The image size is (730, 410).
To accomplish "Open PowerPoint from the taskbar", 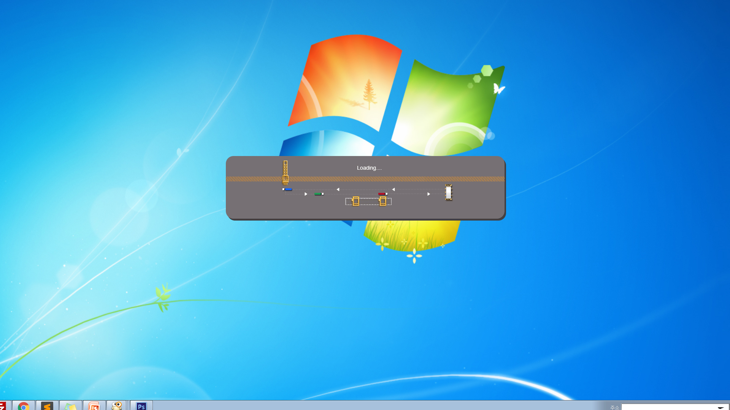I will (94, 406).
